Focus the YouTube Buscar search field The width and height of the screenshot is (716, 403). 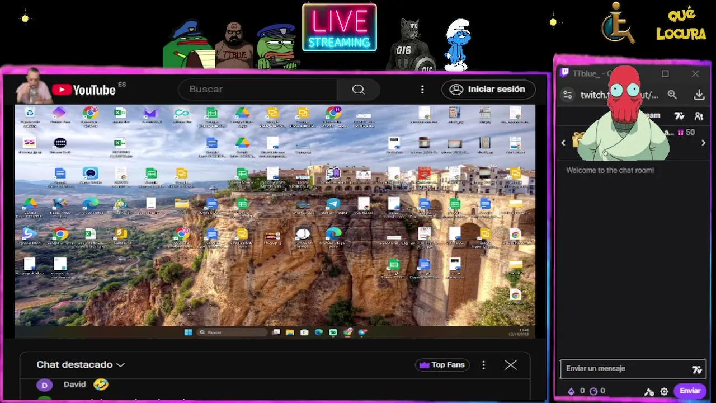click(x=257, y=90)
